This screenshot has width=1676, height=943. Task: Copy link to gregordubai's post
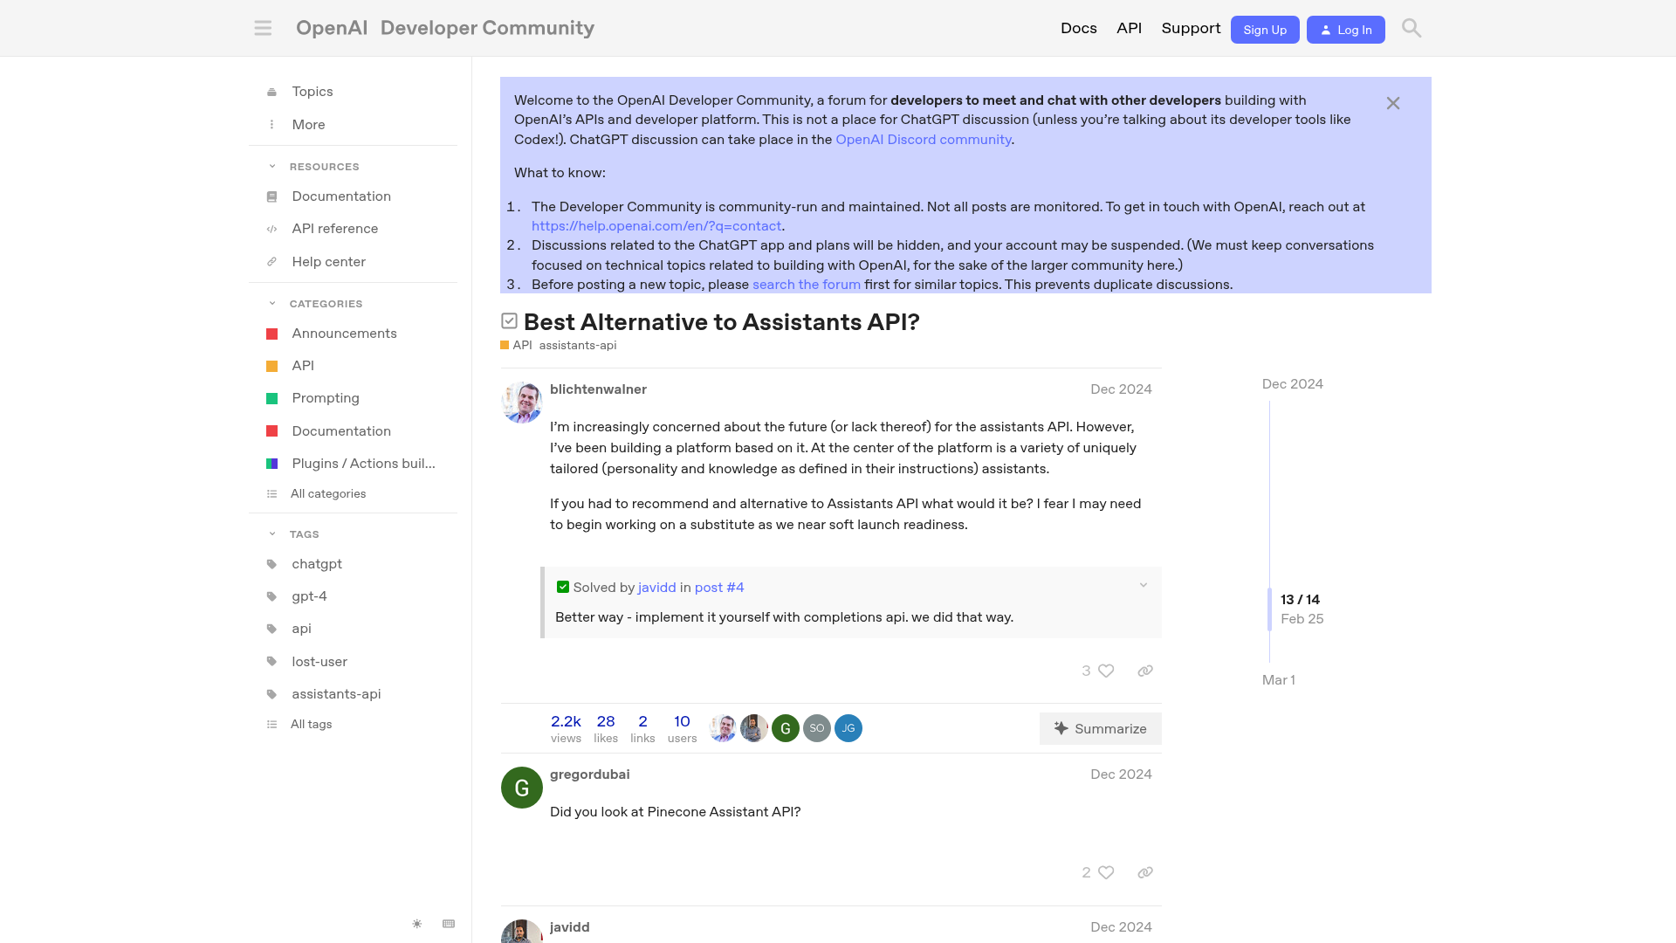[x=1145, y=872]
